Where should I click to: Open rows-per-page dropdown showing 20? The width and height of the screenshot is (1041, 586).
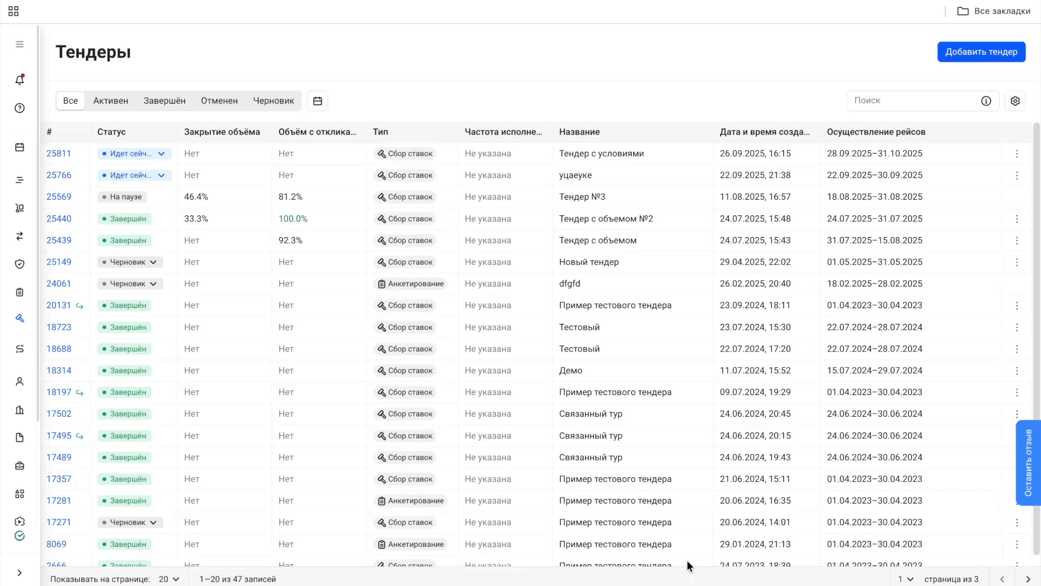(169, 579)
